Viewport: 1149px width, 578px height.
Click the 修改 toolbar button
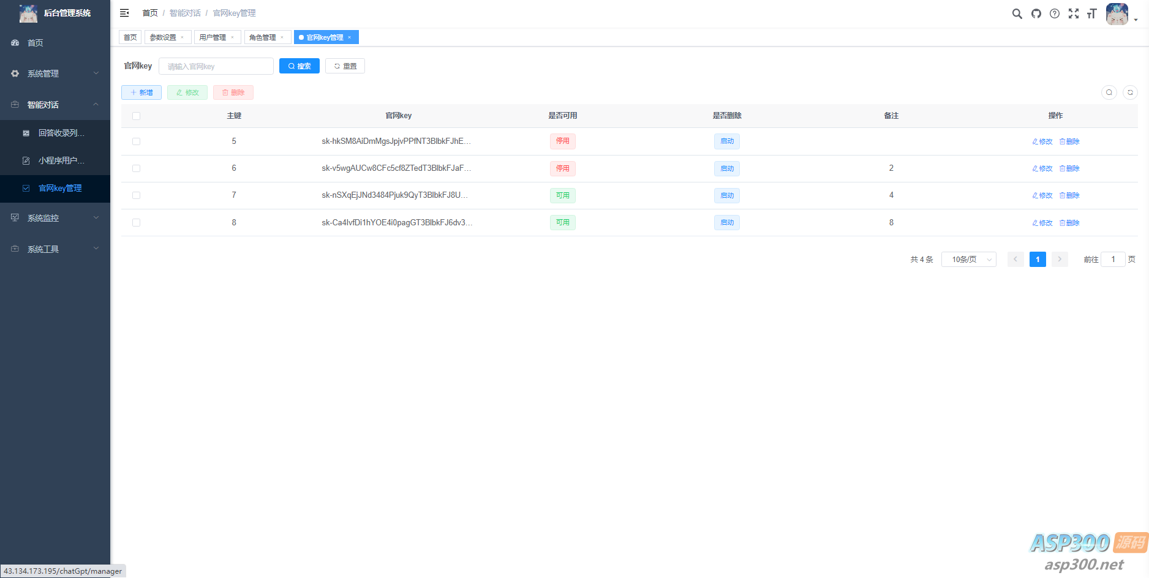(x=187, y=92)
